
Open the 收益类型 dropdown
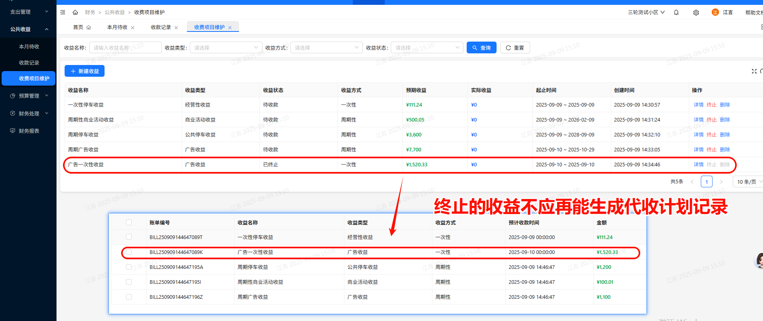[x=226, y=48]
